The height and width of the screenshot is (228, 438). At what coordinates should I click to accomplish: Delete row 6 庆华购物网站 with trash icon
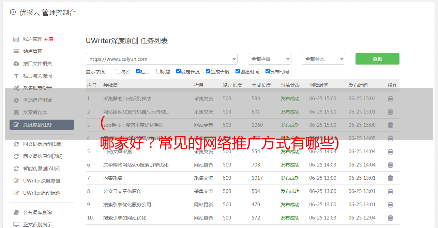point(391,165)
